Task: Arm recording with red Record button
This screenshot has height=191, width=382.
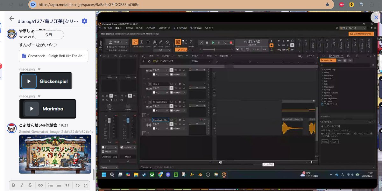Action: [x=231, y=43]
